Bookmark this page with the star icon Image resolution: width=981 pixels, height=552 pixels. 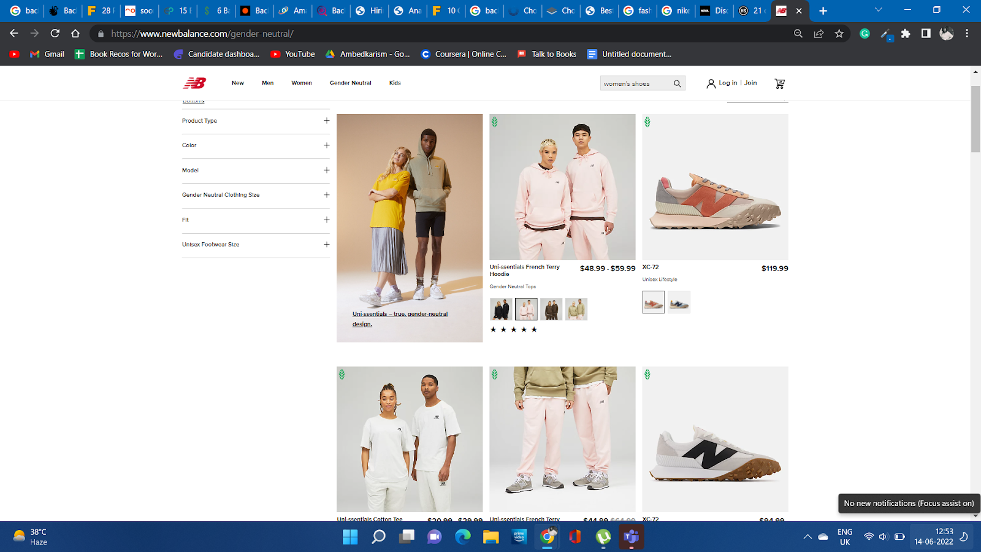(x=839, y=34)
